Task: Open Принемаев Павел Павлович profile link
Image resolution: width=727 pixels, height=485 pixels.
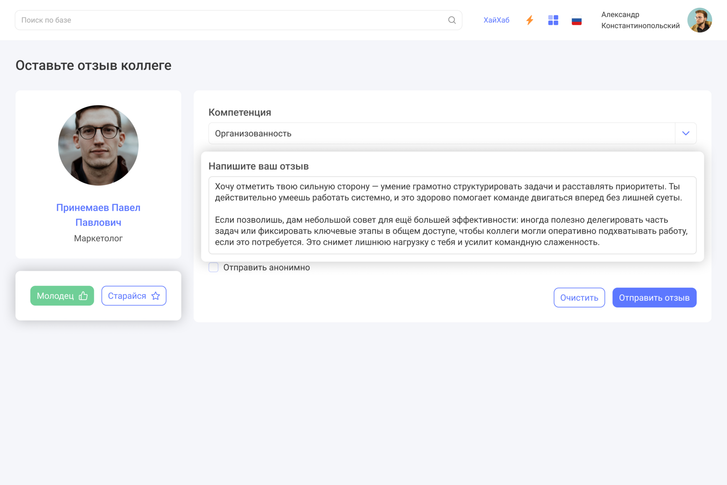Action: click(98, 215)
